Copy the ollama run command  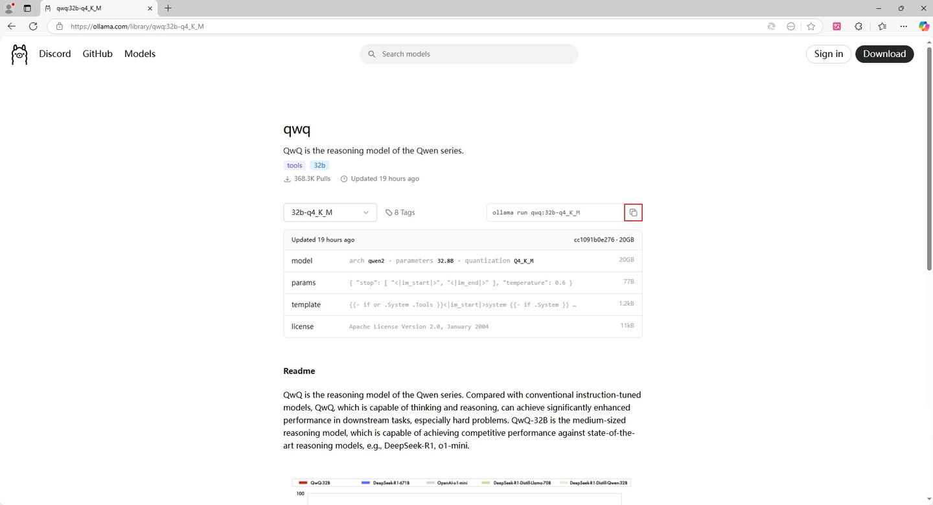pos(633,212)
